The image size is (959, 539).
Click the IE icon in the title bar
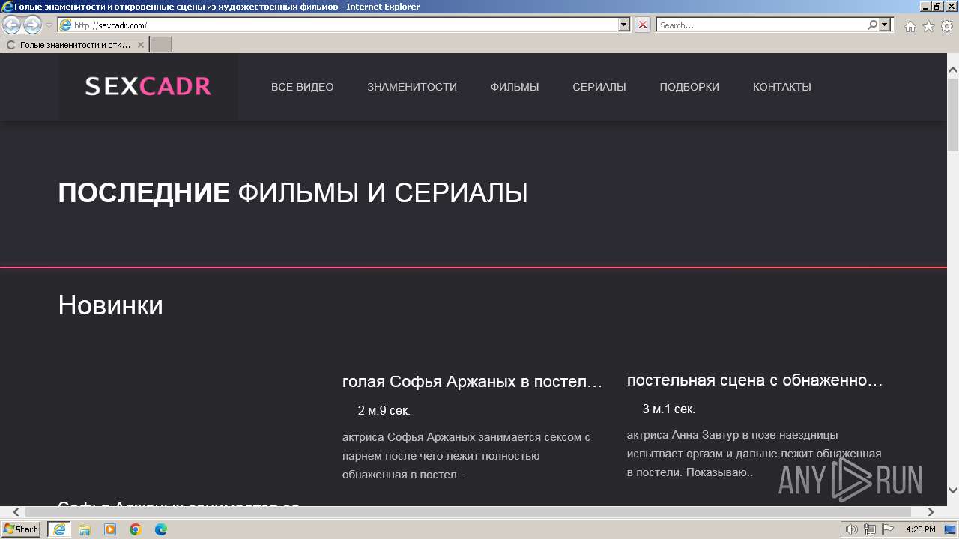pos(7,7)
